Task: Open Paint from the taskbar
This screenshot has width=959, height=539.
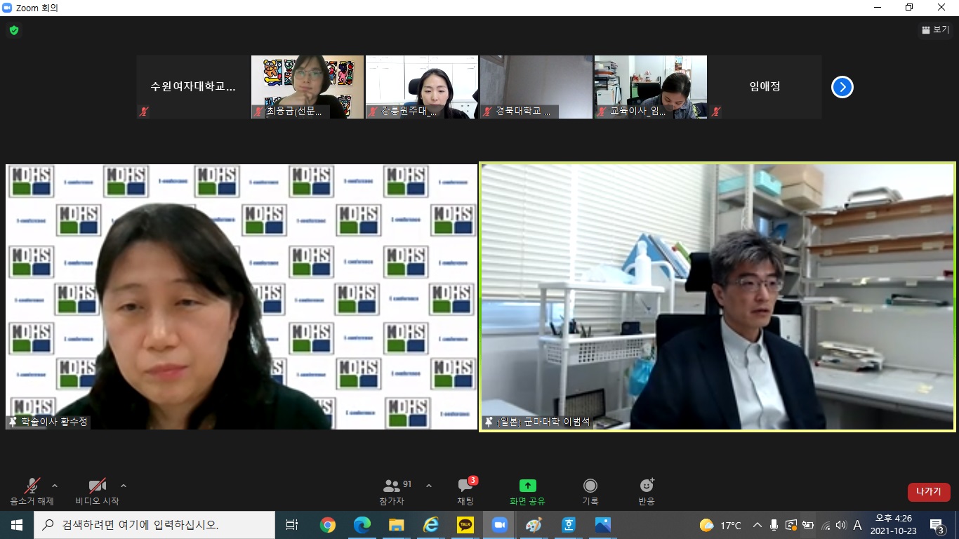Action: [534, 525]
